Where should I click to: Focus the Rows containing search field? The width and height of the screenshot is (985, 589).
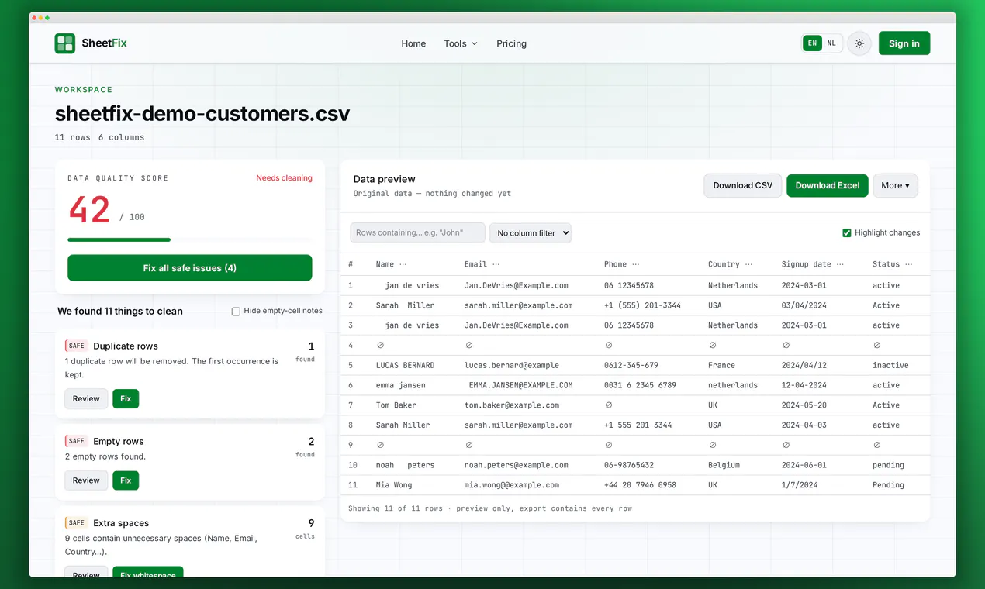point(418,232)
